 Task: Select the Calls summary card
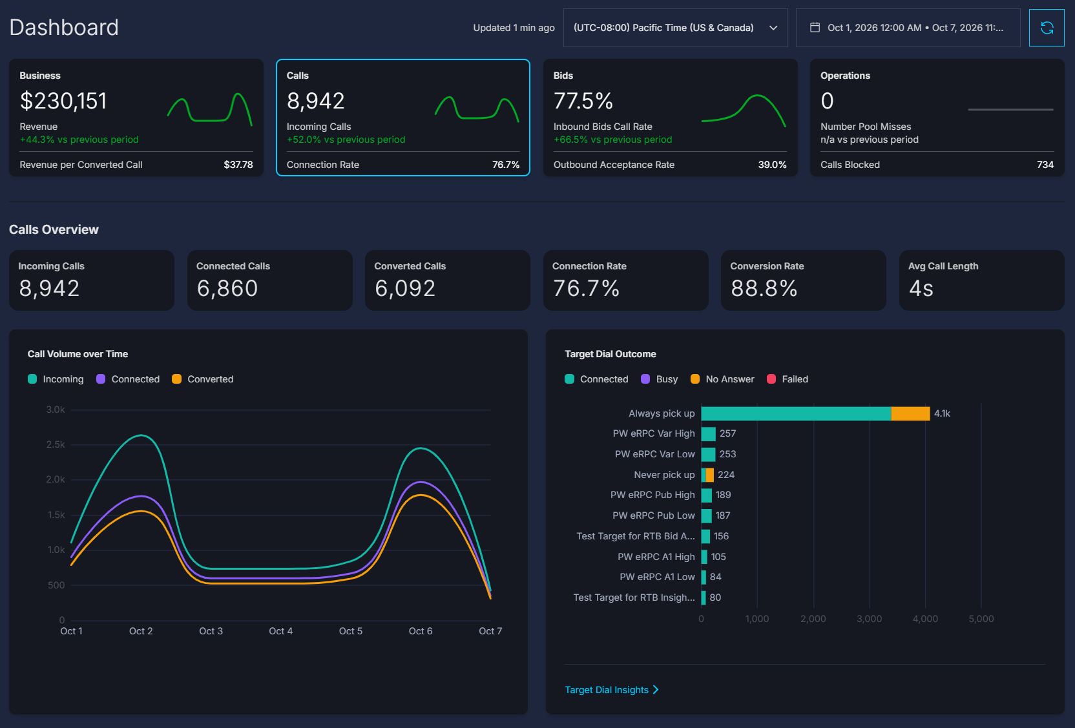coord(403,118)
